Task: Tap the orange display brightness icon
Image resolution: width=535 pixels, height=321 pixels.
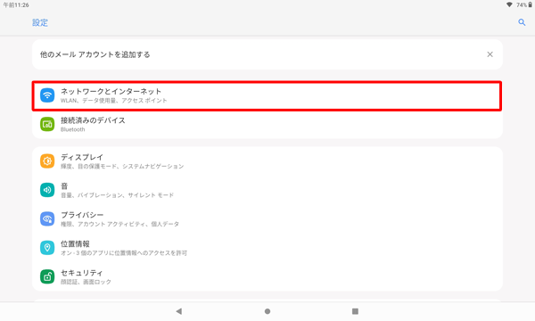Action: click(47, 161)
